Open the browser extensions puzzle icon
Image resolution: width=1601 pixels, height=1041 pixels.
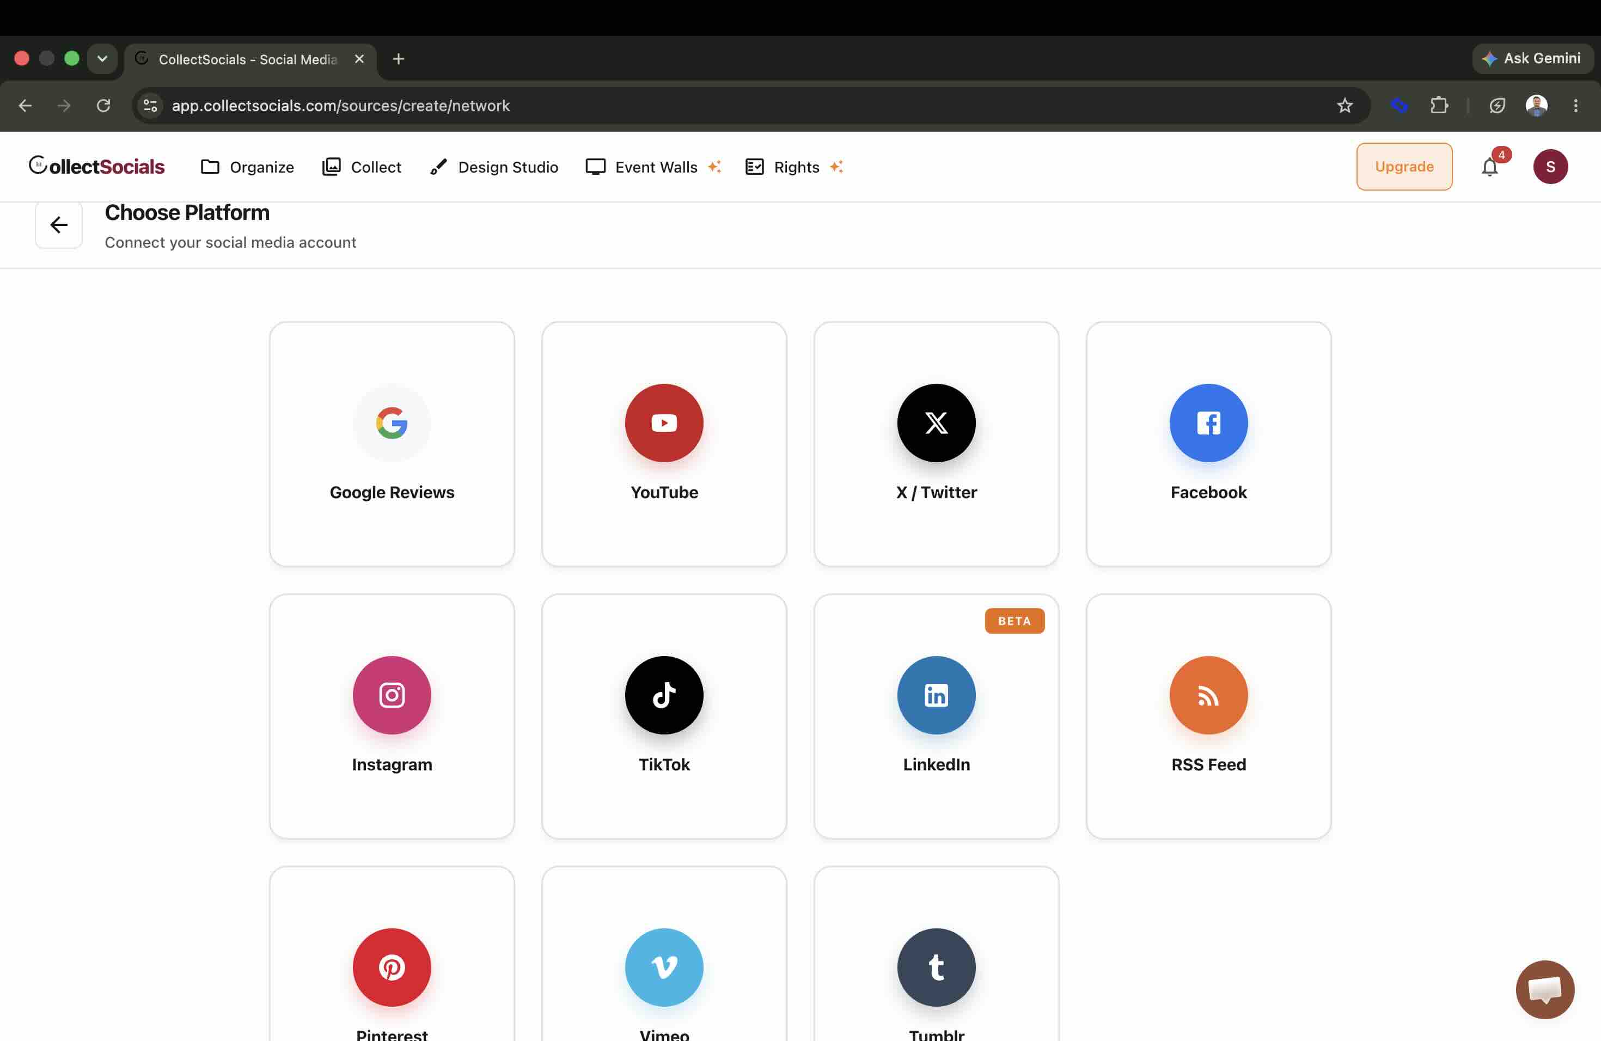point(1439,106)
